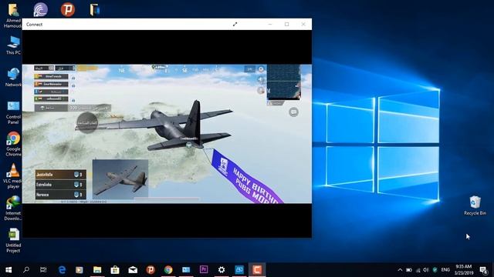Change ENG input language in tray
The height and width of the screenshot is (277, 494).
445,270
